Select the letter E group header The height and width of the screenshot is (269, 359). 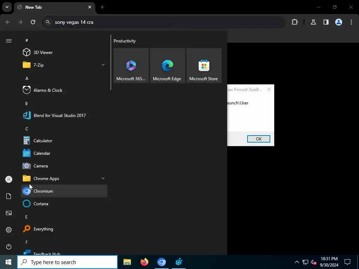(x=26, y=217)
